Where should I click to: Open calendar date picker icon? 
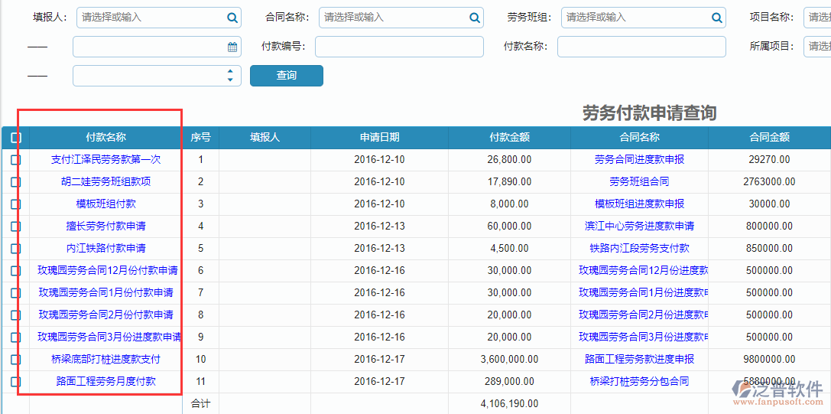click(x=232, y=47)
